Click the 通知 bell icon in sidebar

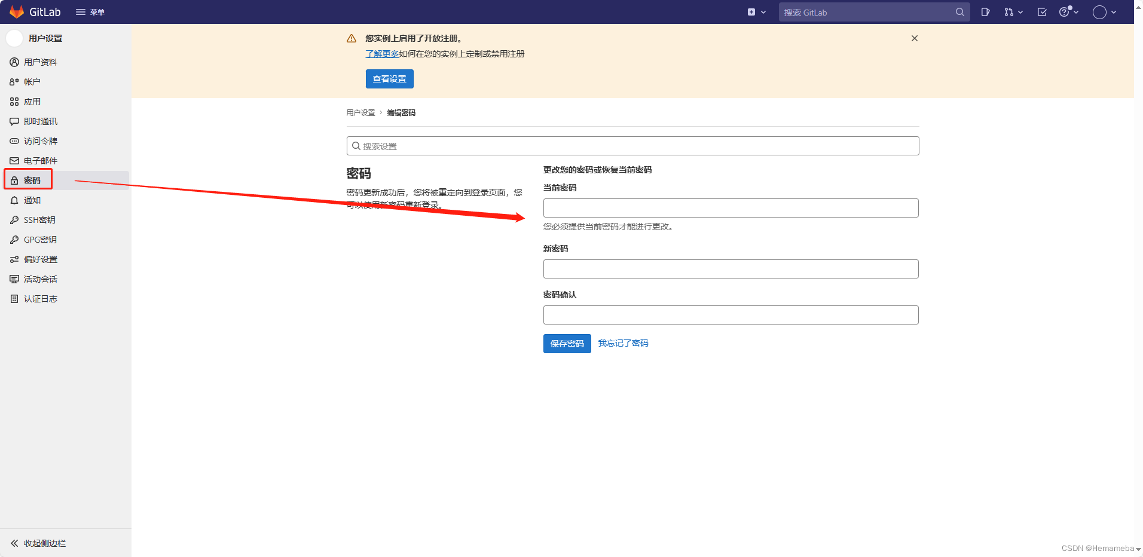click(x=14, y=200)
